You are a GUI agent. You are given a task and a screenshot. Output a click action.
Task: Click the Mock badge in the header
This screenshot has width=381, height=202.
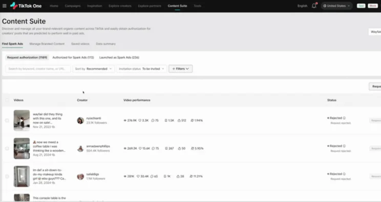tap(372, 6)
